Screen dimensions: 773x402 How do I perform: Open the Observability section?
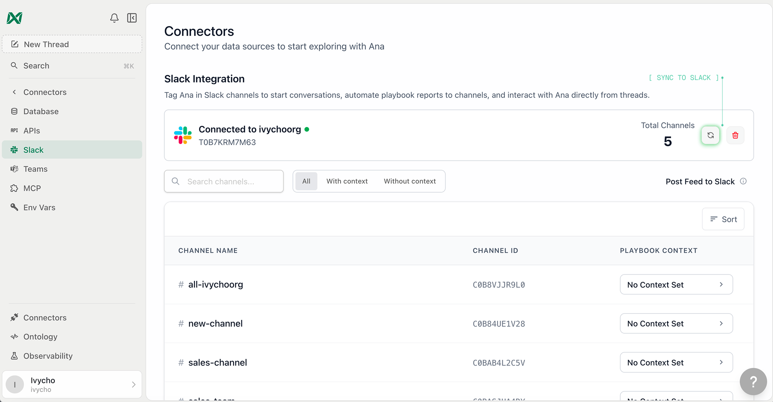tap(72, 356)
